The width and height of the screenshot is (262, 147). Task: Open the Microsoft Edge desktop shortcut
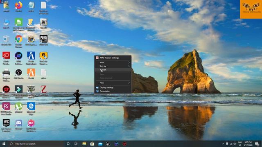[x=31, y=109]
